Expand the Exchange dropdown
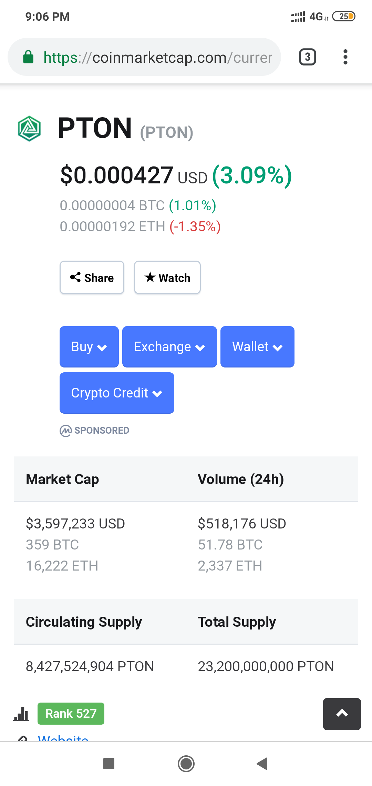 pyautogui.click(x=169, y=347)
